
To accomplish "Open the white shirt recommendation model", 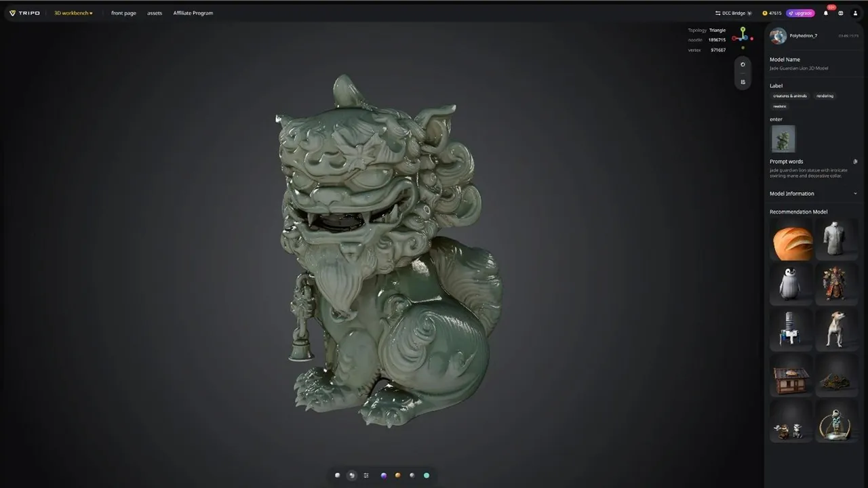I will (x=836, y=239).
